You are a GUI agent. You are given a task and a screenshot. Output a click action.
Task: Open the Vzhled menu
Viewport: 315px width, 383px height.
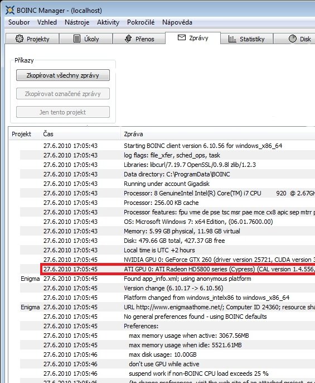click(47, 22)
